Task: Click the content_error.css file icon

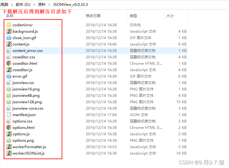Action: tap(9, 50)
